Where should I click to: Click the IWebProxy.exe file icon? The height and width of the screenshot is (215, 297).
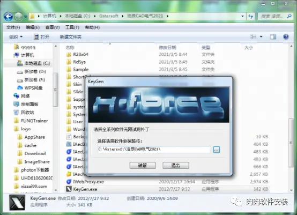(x=69, y=182)
